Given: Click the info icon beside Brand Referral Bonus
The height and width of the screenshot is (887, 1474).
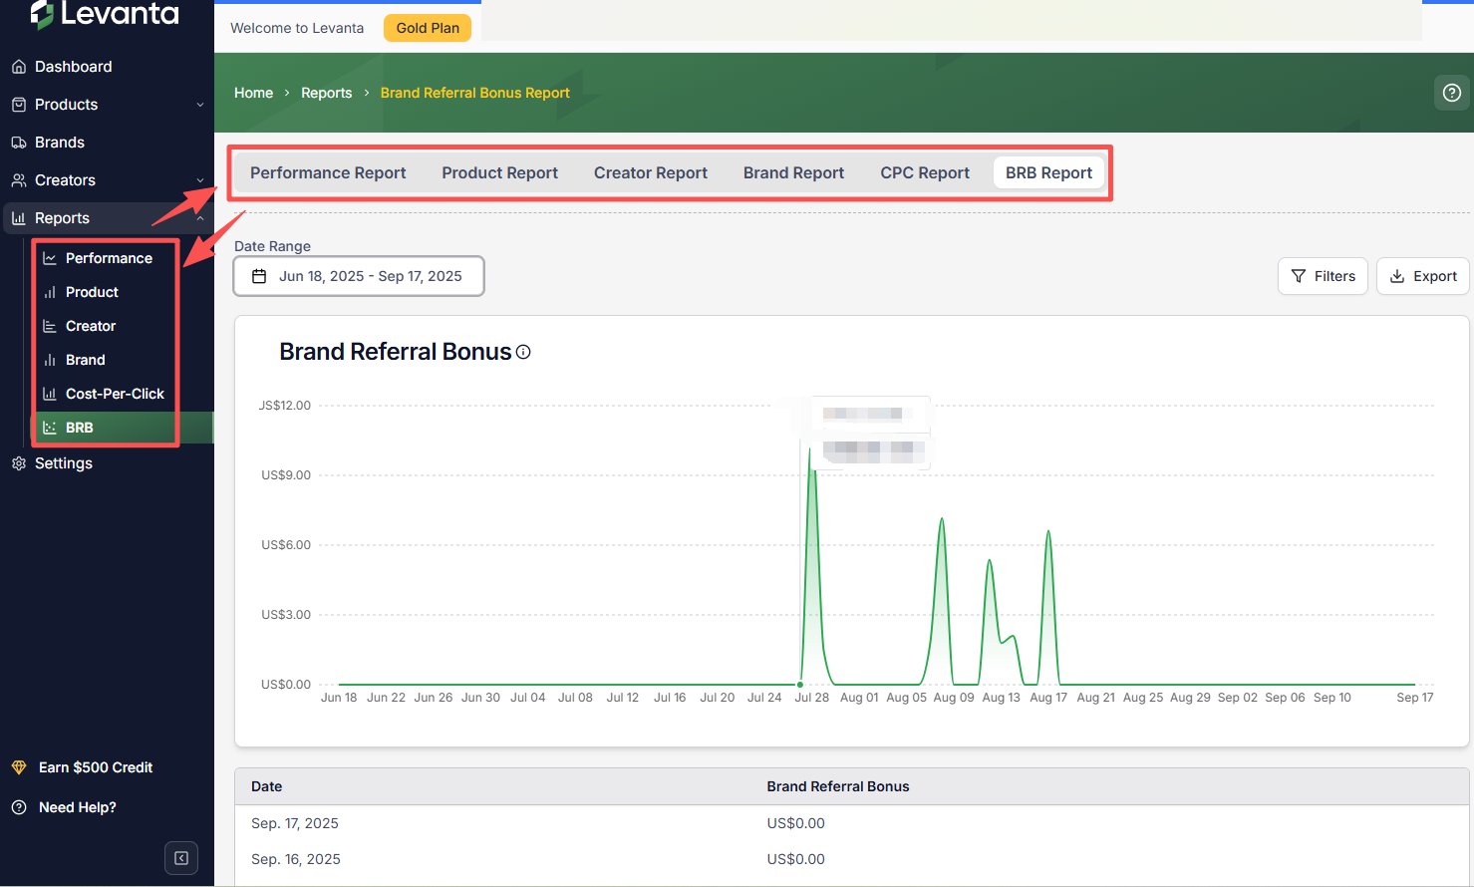Looking at the screenshot, I should coord(523,352).
